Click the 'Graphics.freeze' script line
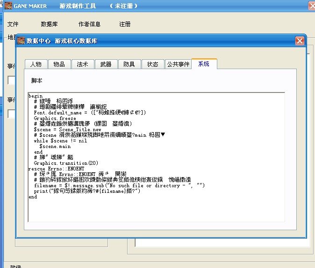Image resolution: width=315 pixels, height=268 pixels. click(x=55, y=118)
